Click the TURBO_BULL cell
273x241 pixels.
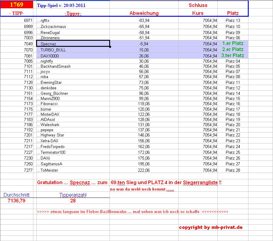tap(73, 50)
